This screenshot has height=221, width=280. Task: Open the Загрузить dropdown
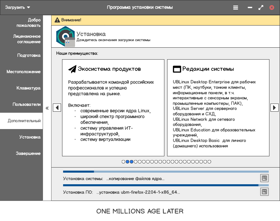tap(17, 7)
